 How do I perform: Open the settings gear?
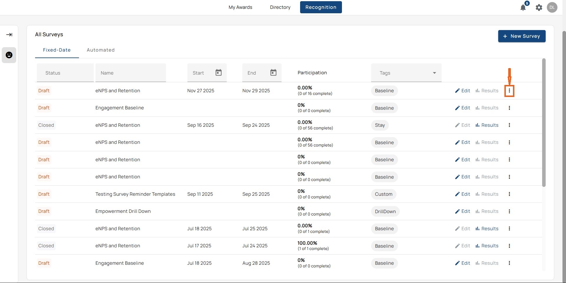click(x=539, y=8)
